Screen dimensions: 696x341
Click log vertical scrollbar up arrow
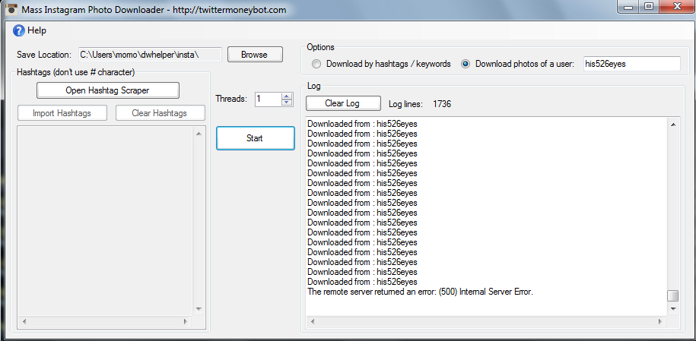pyautogui.click(x=673, y=125)
